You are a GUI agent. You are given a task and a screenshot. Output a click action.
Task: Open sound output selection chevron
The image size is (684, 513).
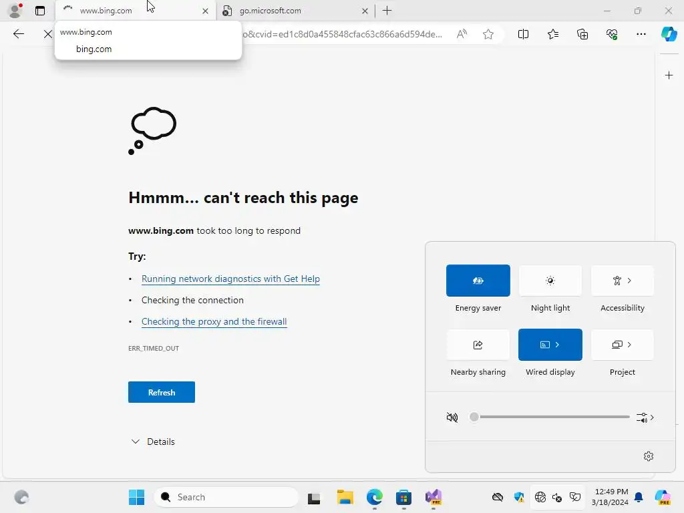645,417
